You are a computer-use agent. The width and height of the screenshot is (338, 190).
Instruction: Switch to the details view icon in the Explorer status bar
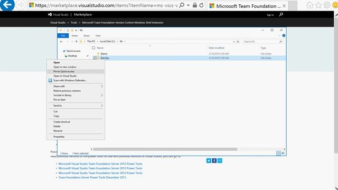(278, 153)
